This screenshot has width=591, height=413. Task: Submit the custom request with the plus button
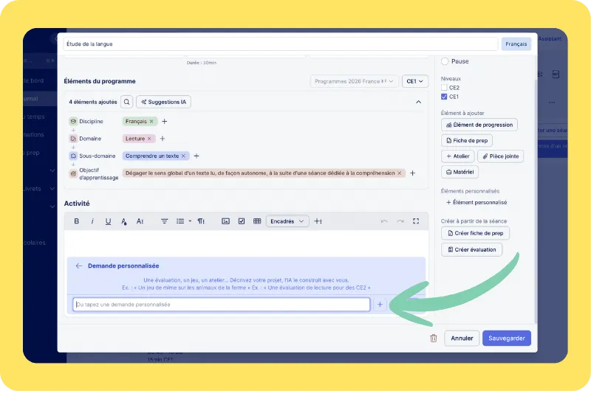point(380,305)
